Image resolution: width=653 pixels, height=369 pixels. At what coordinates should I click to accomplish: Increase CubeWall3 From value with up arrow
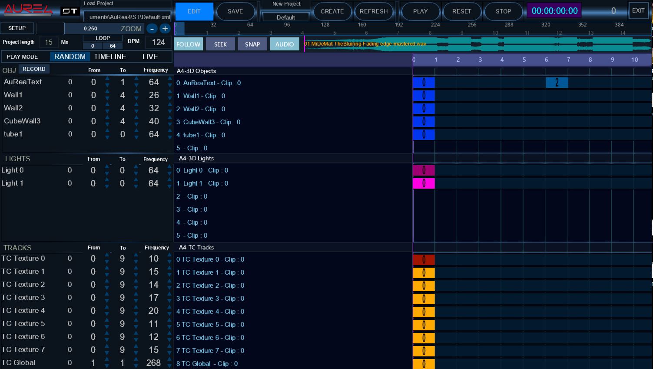(107, 118)
